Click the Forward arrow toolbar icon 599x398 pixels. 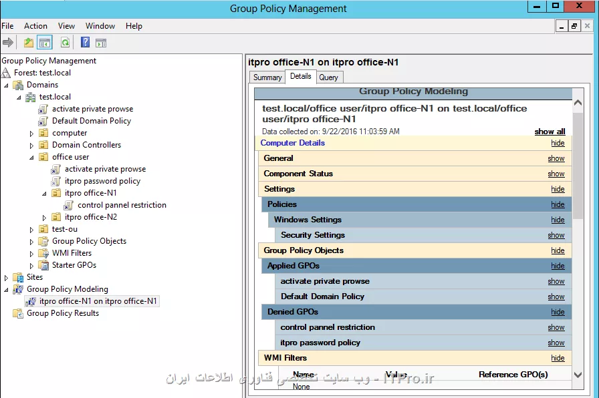[8, 42]
